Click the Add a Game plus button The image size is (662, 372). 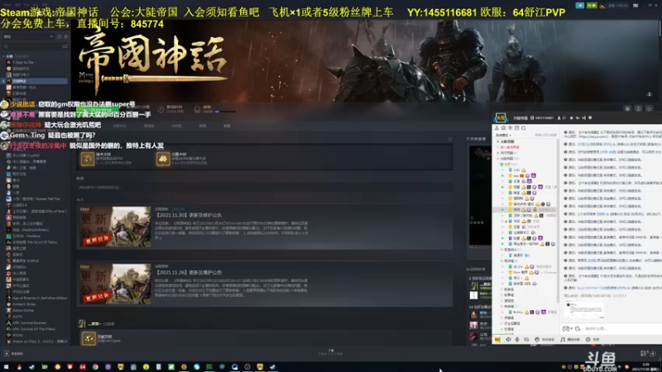click(7, 354)
